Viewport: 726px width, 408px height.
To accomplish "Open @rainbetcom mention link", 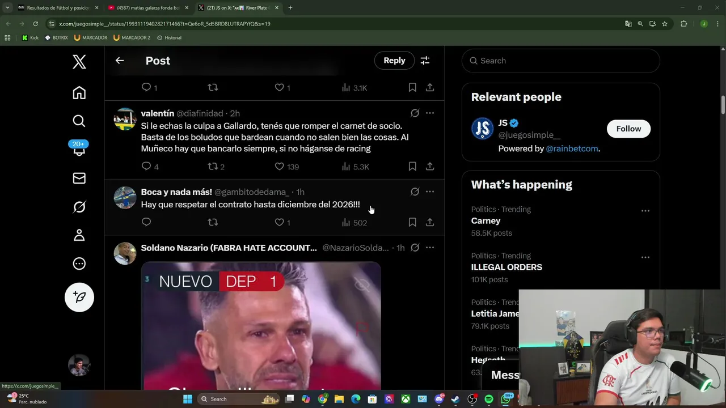I will pos(572,148).
